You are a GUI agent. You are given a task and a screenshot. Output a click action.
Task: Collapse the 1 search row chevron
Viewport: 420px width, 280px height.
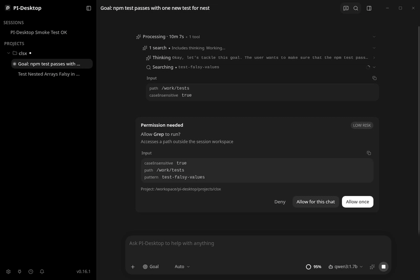pos(374,48)
